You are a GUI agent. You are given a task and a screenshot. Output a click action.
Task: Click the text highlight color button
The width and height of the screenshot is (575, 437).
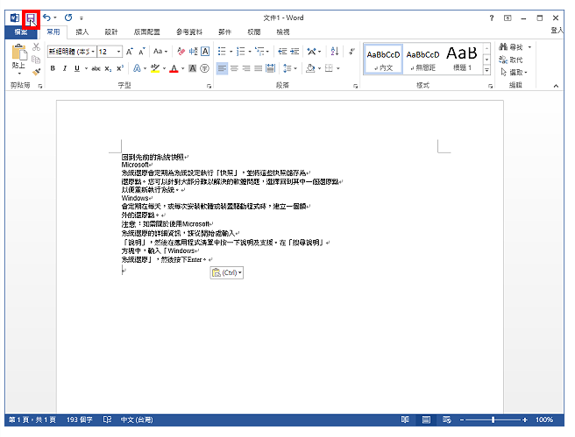[x=155, y=68]
